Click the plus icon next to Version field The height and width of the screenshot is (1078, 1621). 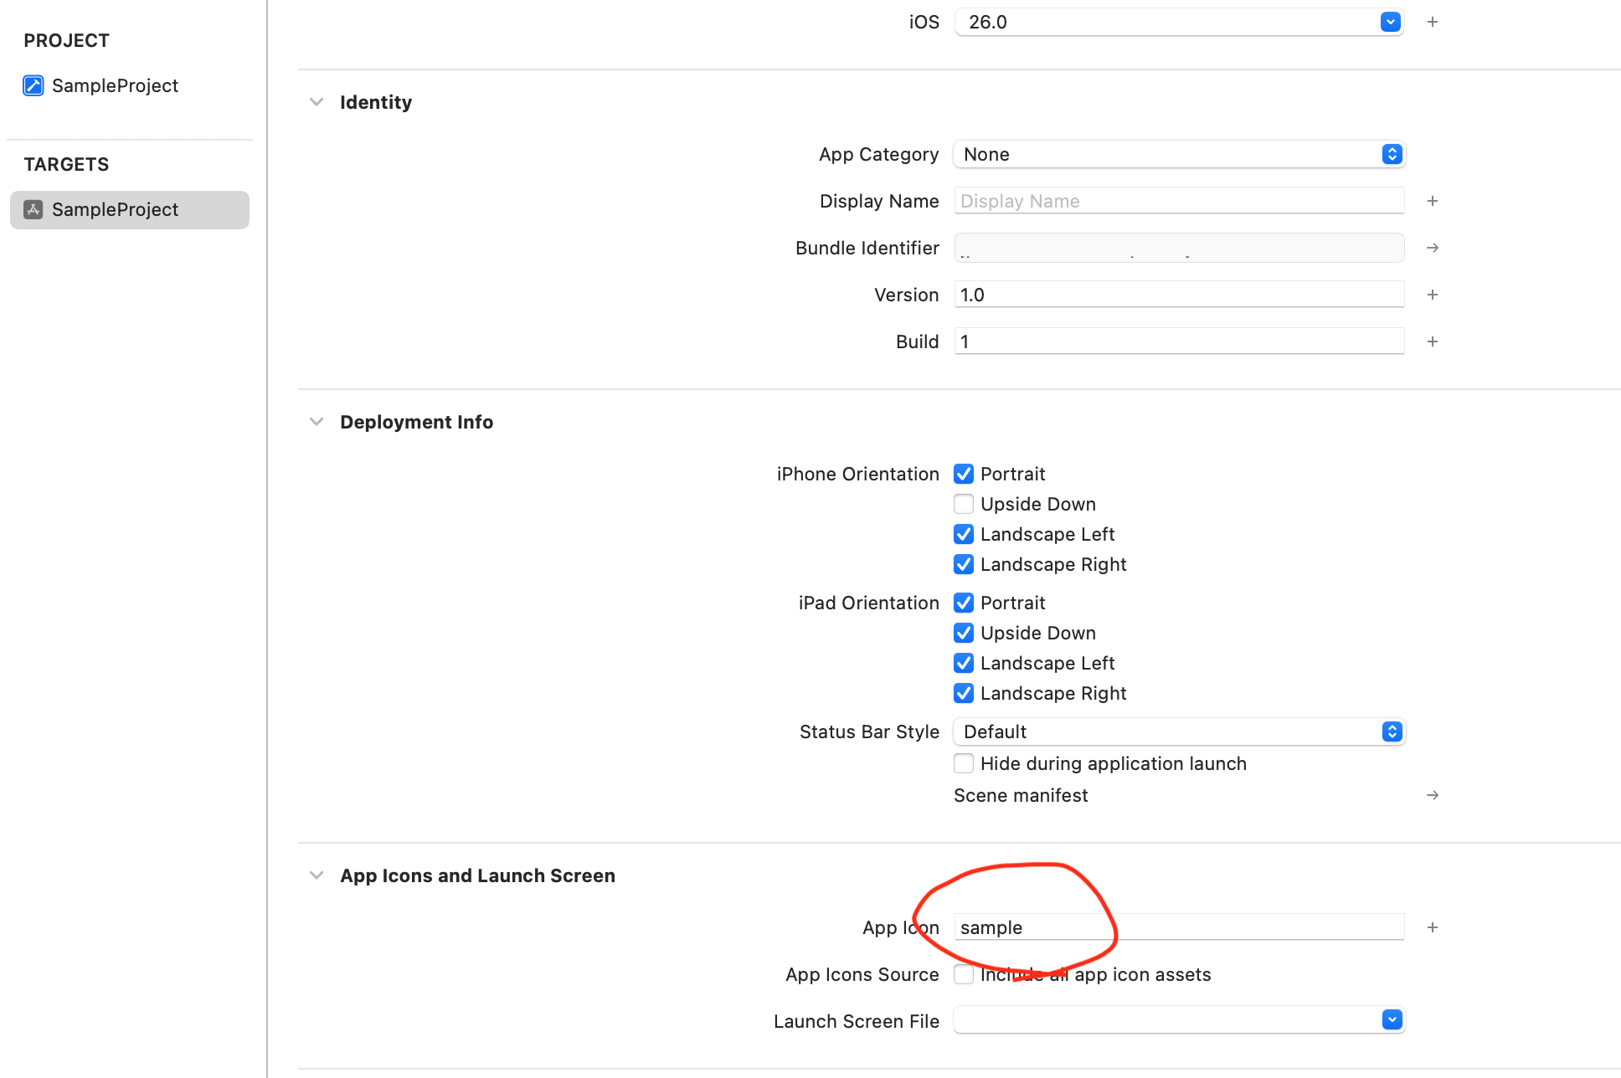click(1433, 295)
